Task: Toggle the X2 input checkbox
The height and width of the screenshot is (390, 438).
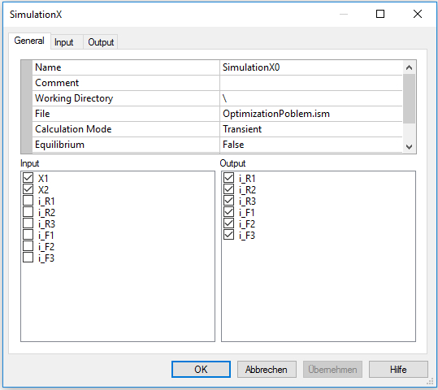Action: click(x=28, y=189)
